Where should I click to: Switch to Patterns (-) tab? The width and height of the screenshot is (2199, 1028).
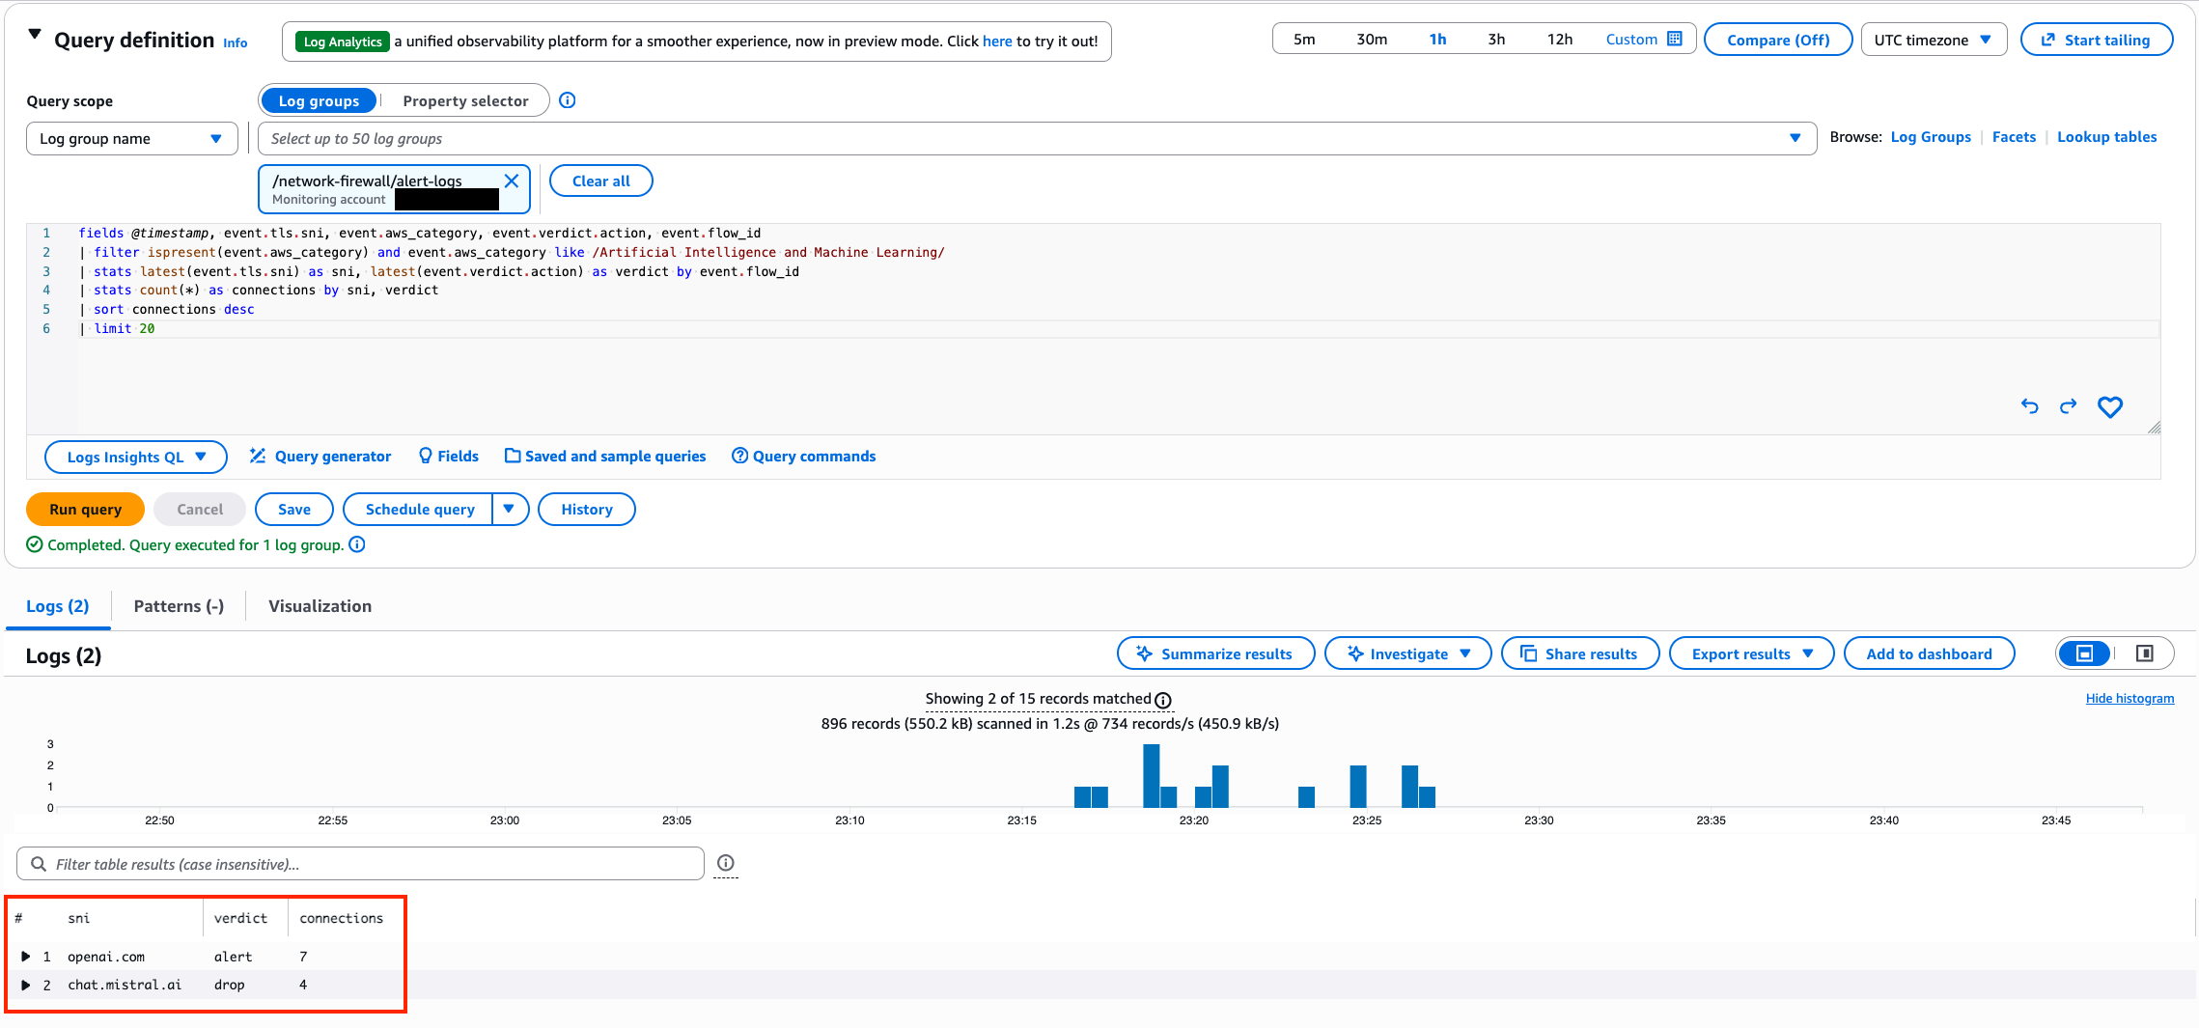(179, 606)
